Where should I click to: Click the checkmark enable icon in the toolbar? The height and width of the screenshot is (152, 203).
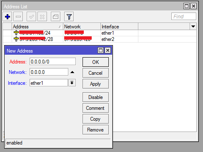coord(31,17)
